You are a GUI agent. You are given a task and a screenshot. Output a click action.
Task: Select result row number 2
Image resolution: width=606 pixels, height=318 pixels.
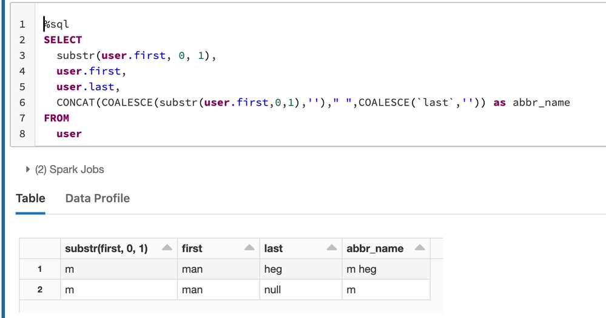click(x=39, y=290)
